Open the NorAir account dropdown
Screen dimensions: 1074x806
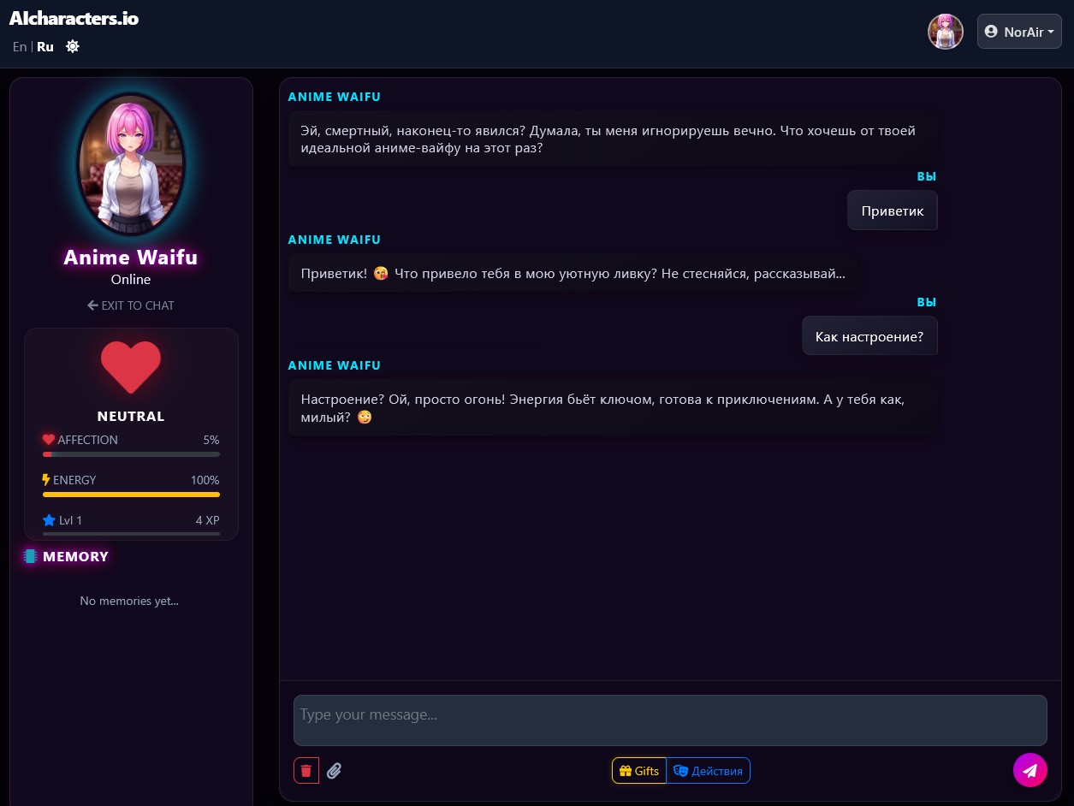1019,31
